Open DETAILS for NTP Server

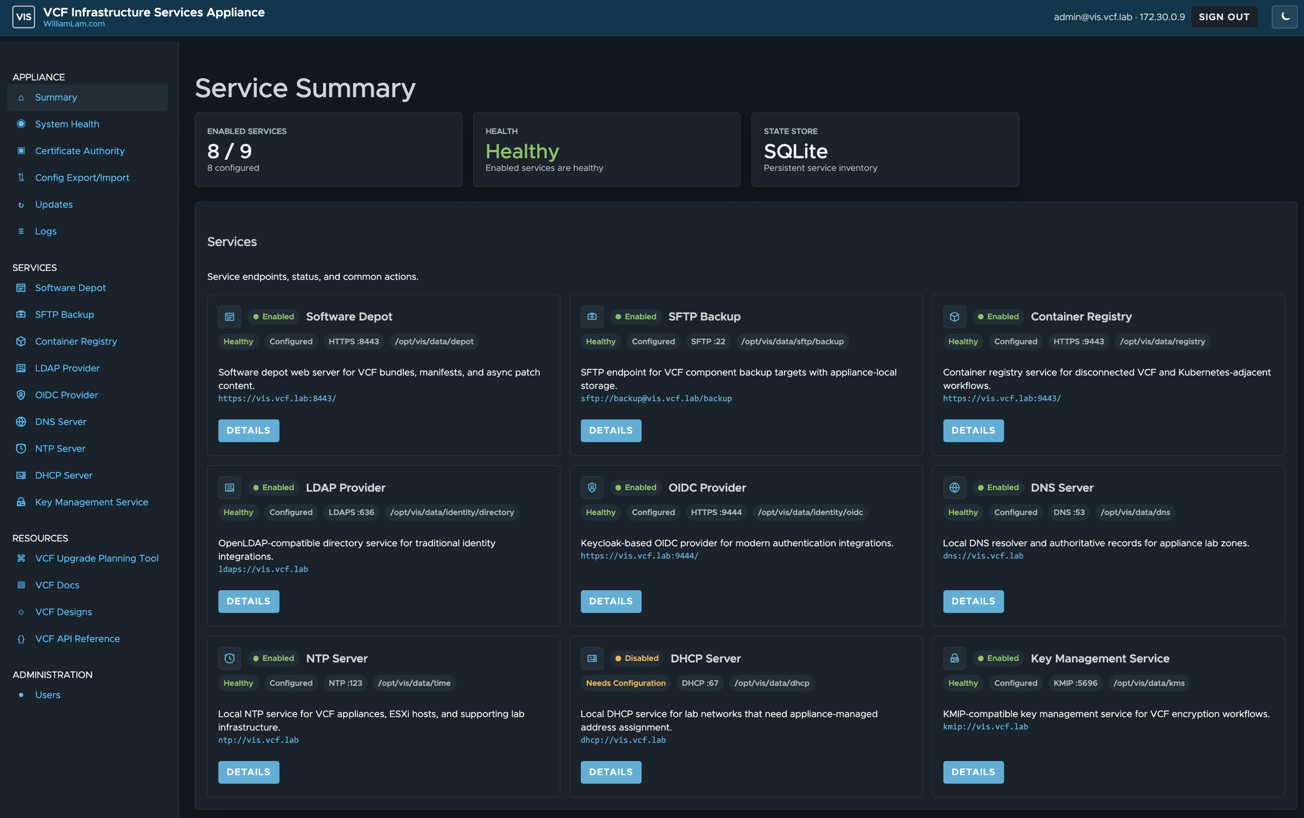point(249,772)
